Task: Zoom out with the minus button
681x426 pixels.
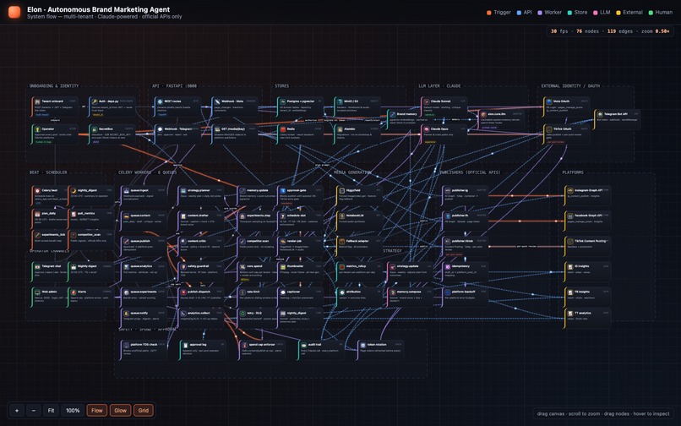Action: (x=34, y=410)
